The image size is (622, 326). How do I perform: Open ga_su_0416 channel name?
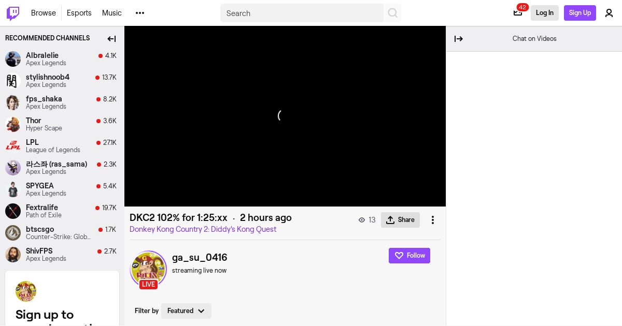pos(200,257)
